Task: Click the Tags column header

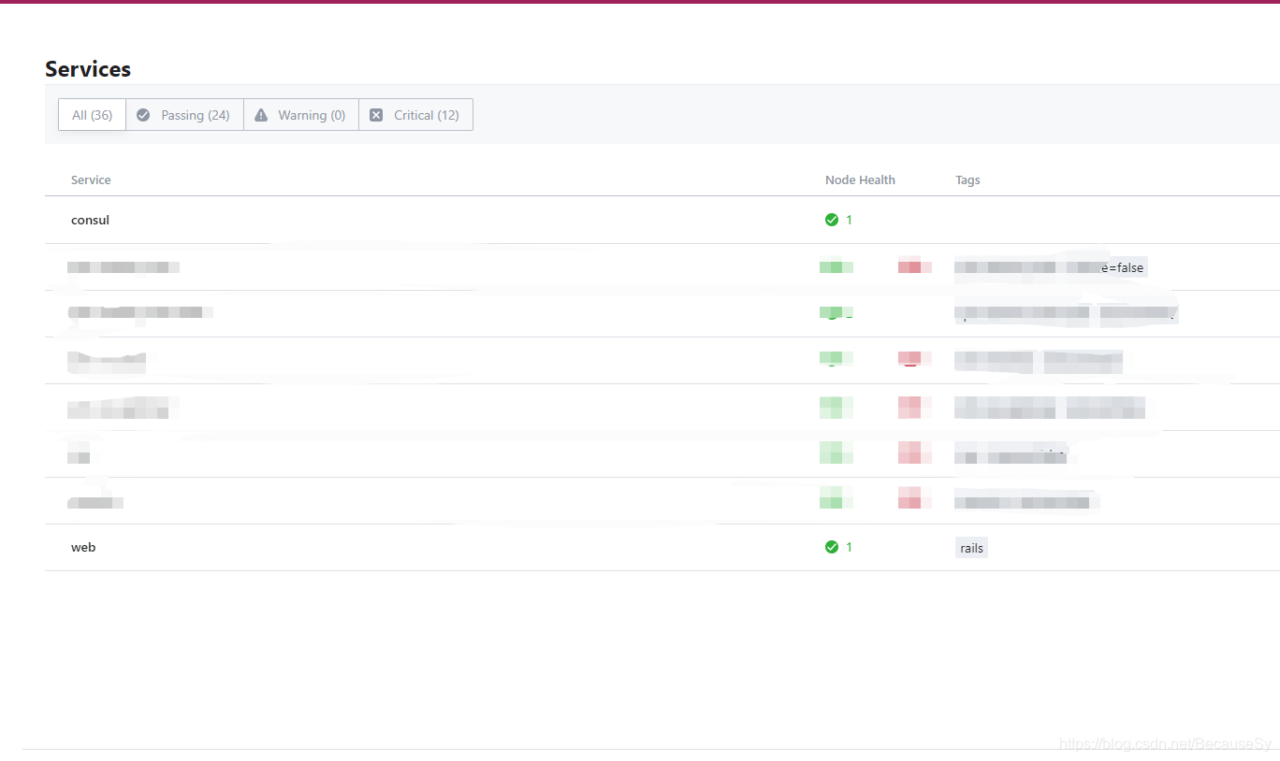Action: point(967,179)
